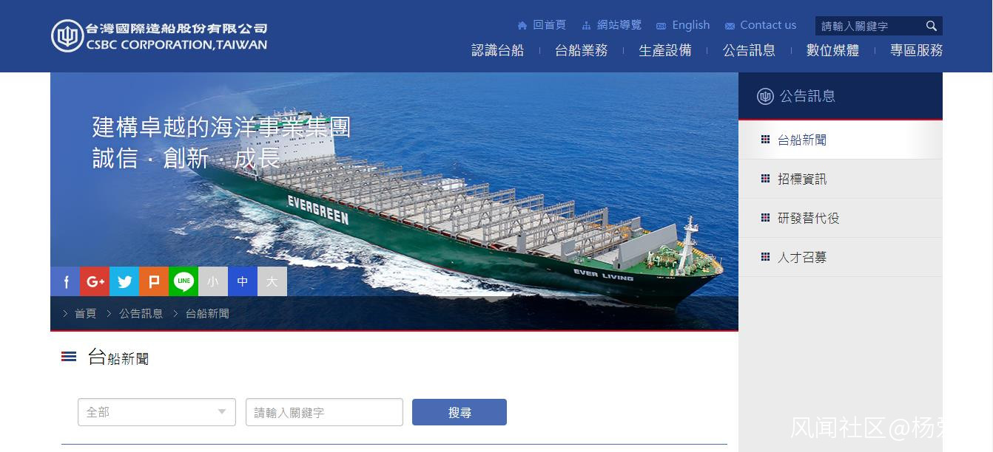Open the 認識台船 navigation menu

coord(497,50)
